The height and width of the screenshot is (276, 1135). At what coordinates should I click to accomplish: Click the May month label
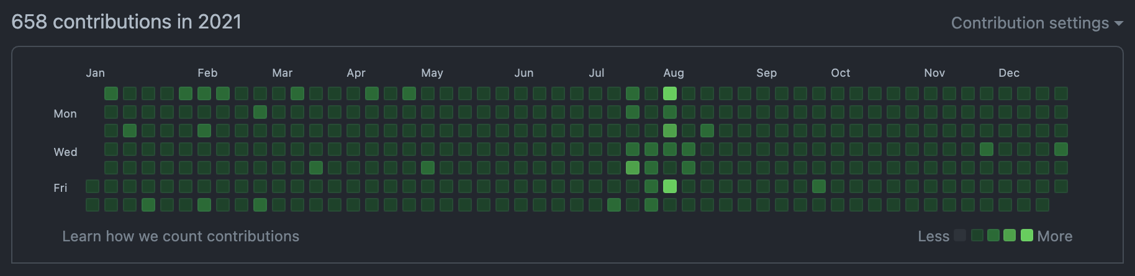[432, 73]
